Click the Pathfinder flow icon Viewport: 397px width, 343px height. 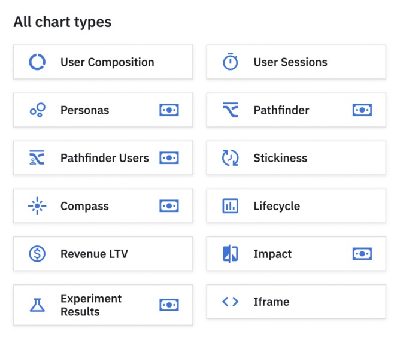click(x=231, y=110)
